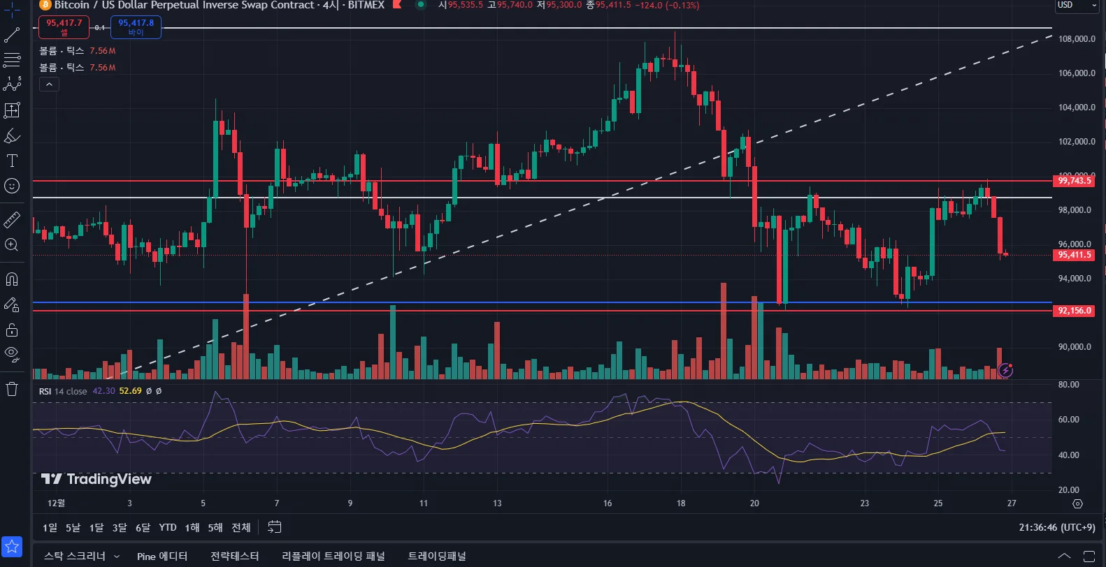
Task: Maximize the bottom panel icon
Action: (1089, 556)
